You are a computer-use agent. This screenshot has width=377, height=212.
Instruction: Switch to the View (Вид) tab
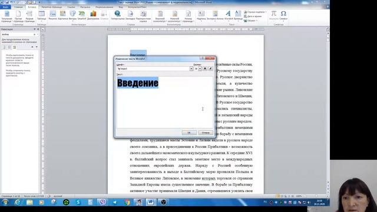121,7
